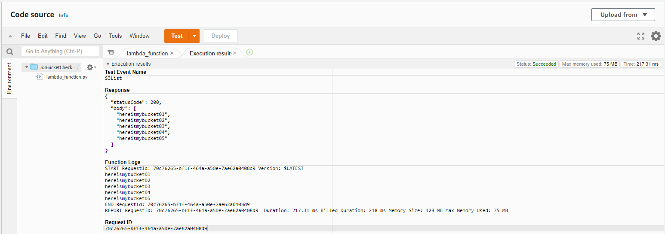The width and height of the screenshot is (665, 234).
Task: Open the File menu
Action: (25, 36)
